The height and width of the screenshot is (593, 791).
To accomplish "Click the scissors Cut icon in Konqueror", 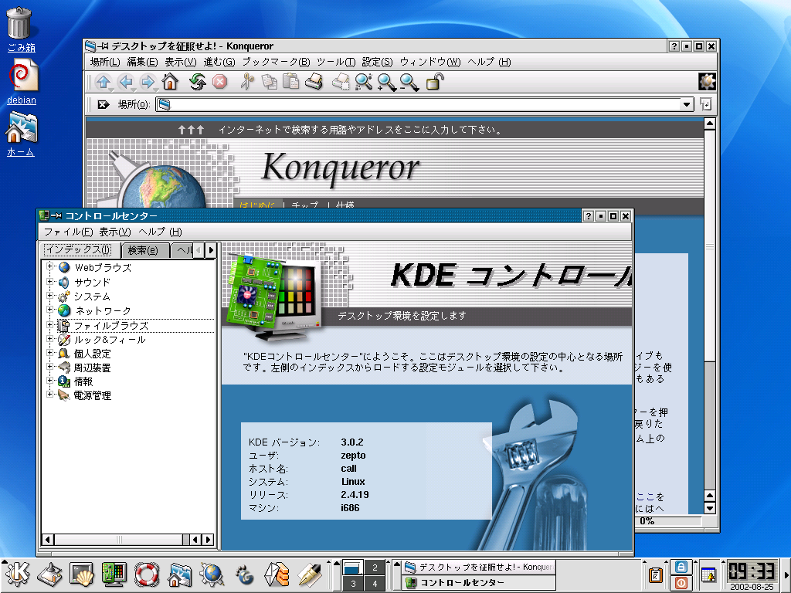I will tap(246, 82).
